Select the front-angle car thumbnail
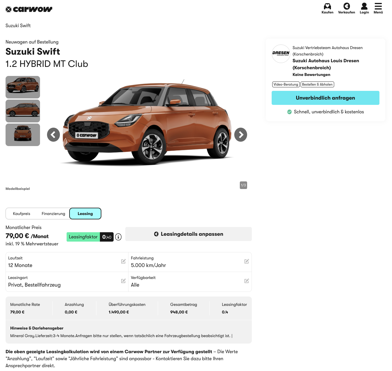392x371 pixels. (x=23, y=87)
